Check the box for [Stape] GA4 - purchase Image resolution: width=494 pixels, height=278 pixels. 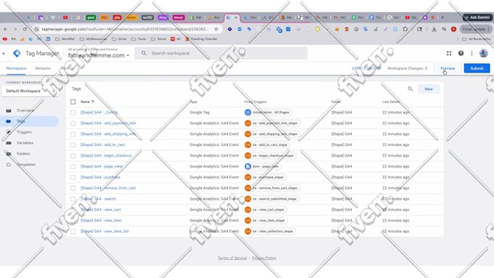pyautogui.click(x=73, y=177)
